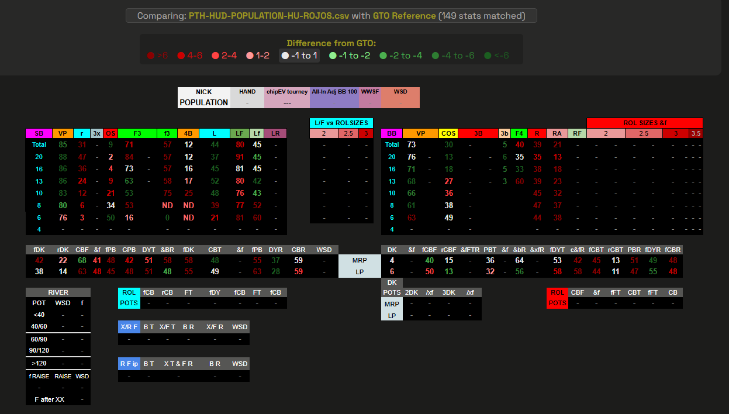Click the POPULATION nick cell
This screenshot has height=414, width=729.
click(203, 102)
